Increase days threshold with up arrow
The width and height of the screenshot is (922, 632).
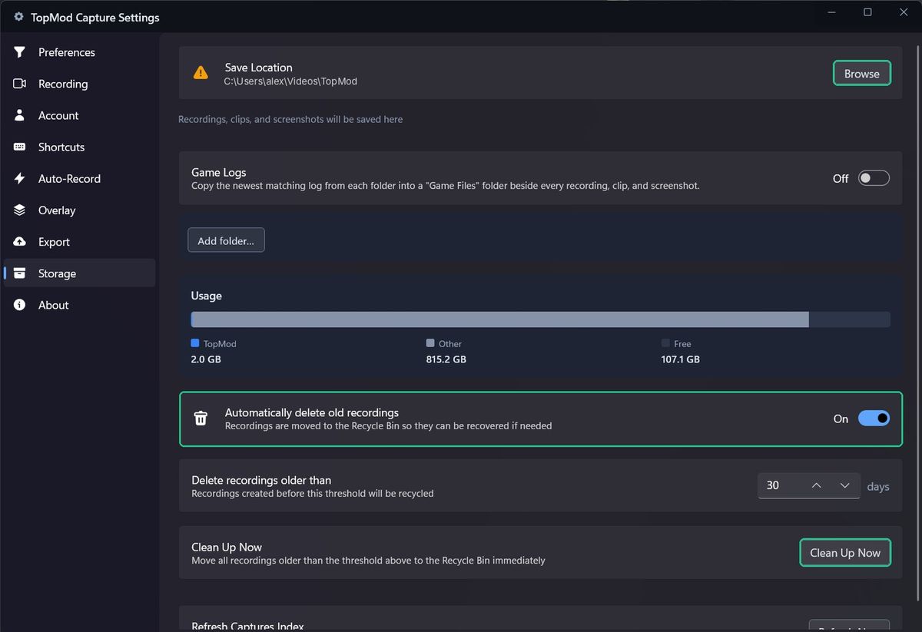tap(817, 485)
